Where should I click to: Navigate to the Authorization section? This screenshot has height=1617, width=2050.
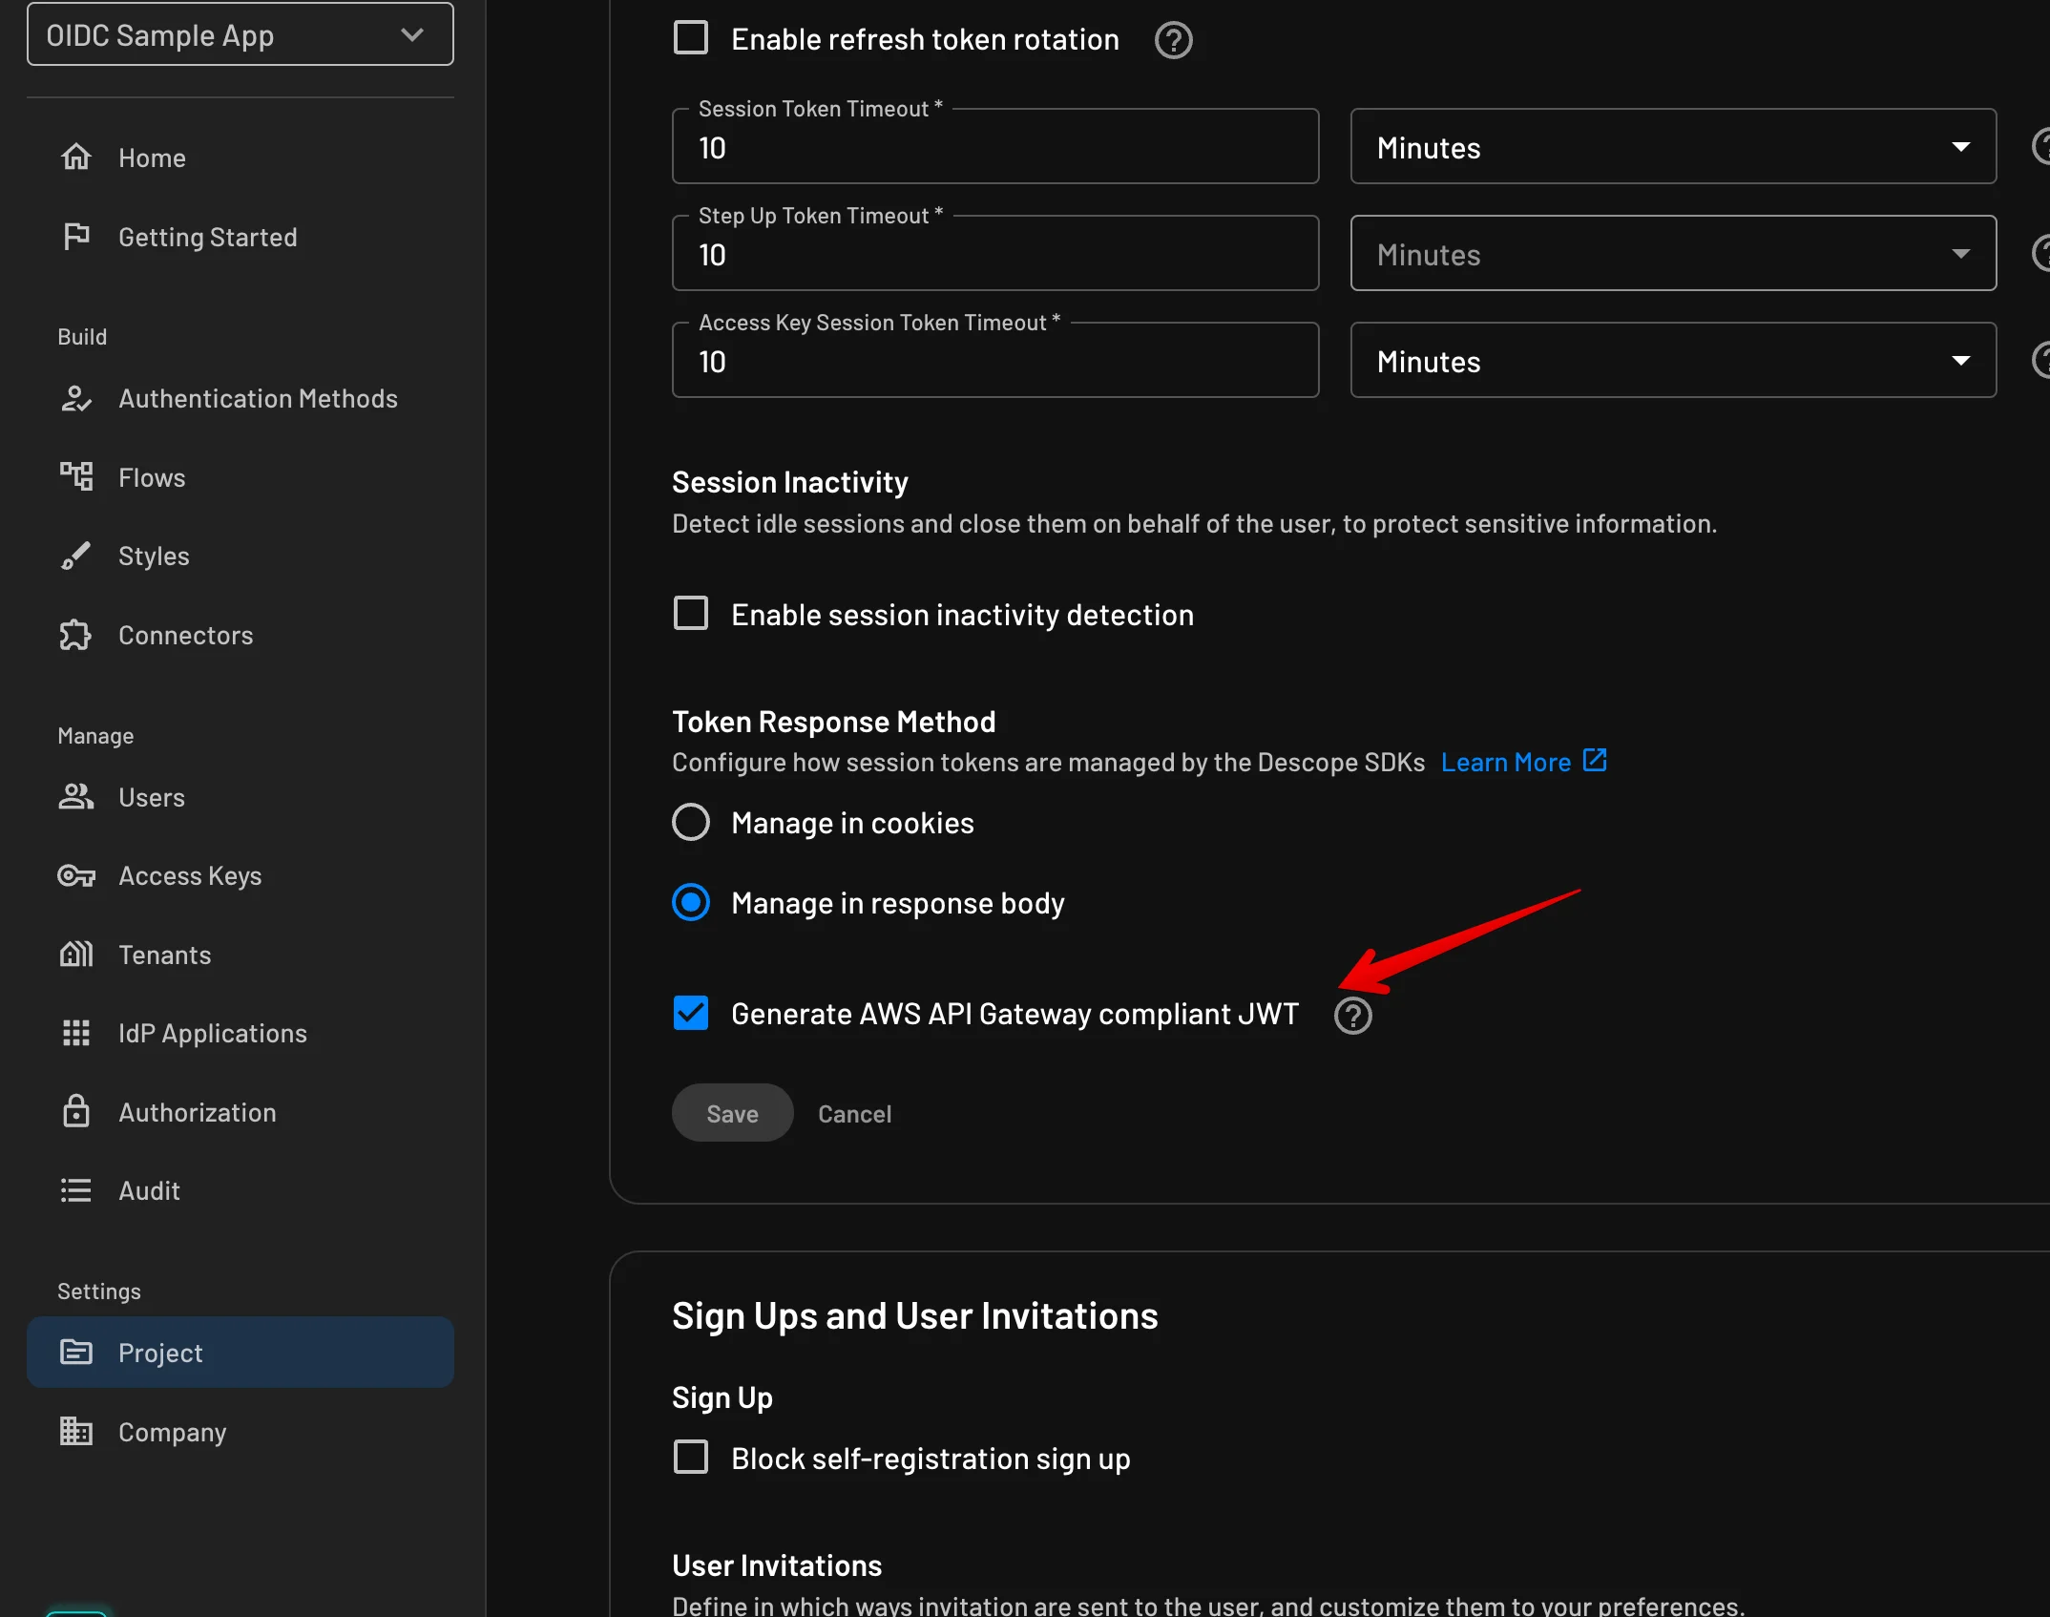[x=197, y=1111]
